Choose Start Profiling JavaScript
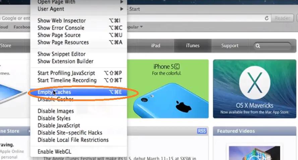The image size is (298, 160). 79,73
